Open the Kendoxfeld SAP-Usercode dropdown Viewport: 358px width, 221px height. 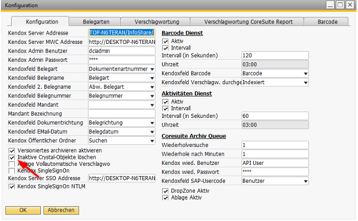305,181
